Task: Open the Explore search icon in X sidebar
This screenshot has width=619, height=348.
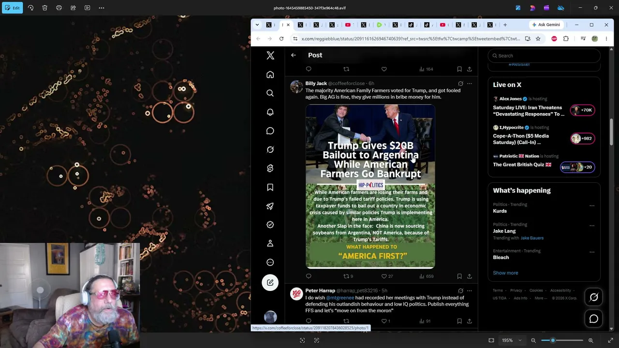Action: tap(270, 93)
